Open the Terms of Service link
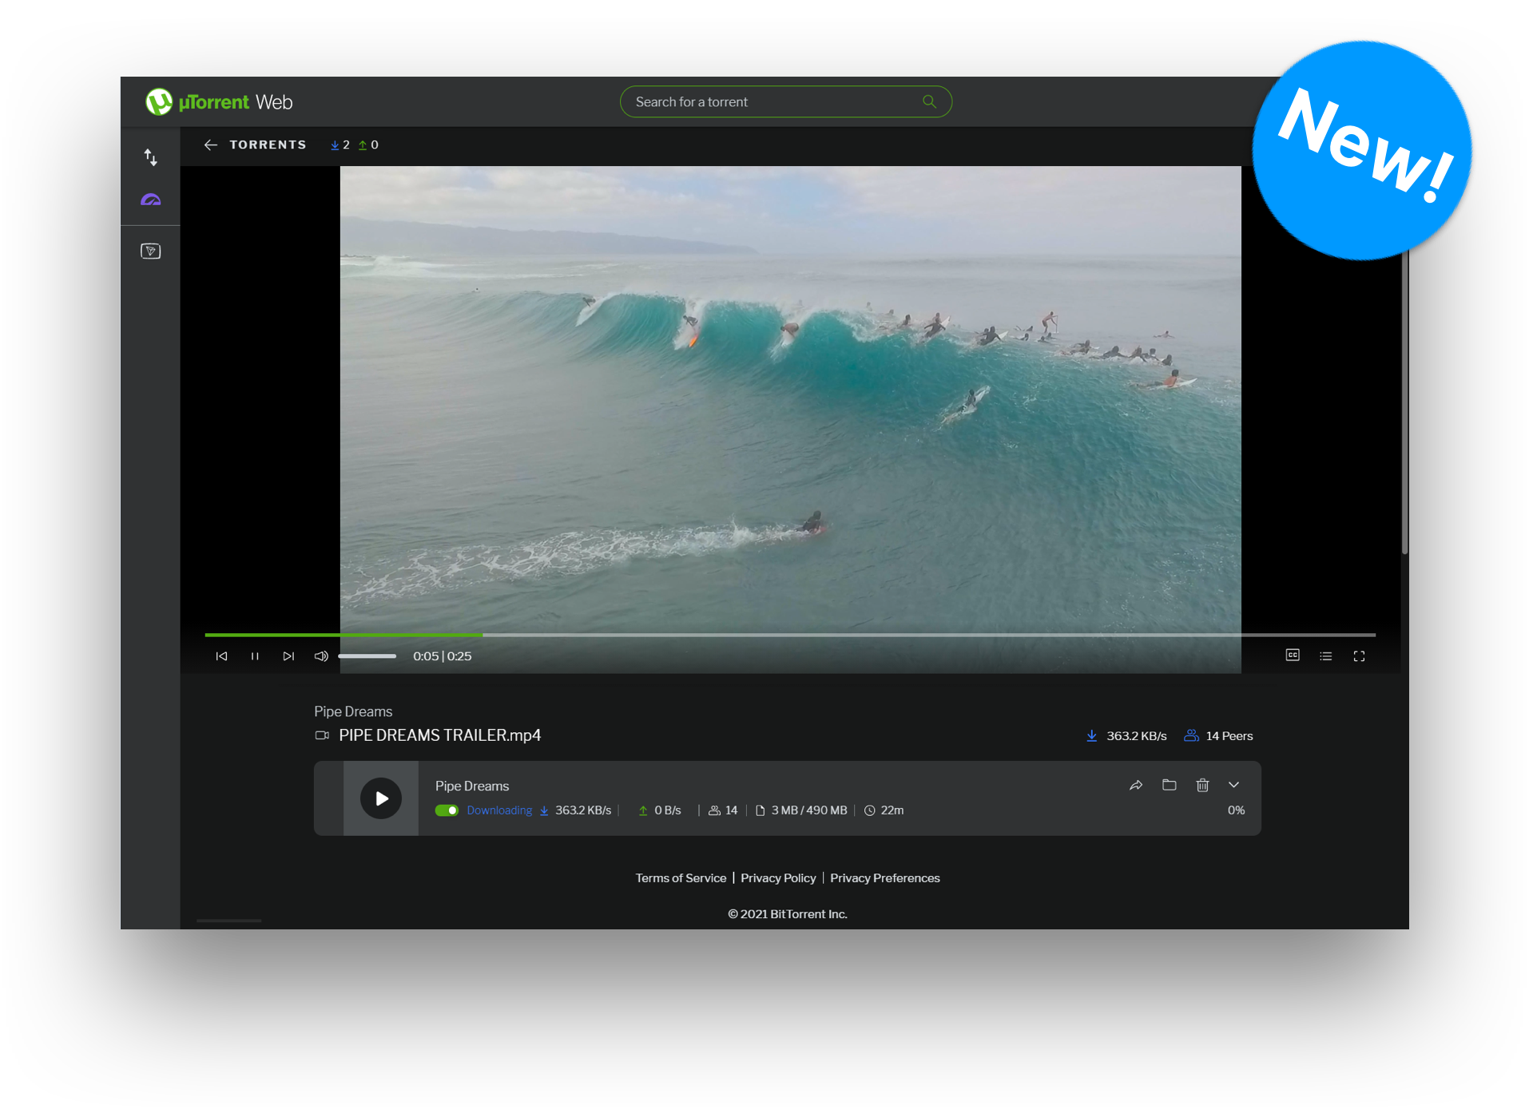1529x1109 pixels. point(681,878)
